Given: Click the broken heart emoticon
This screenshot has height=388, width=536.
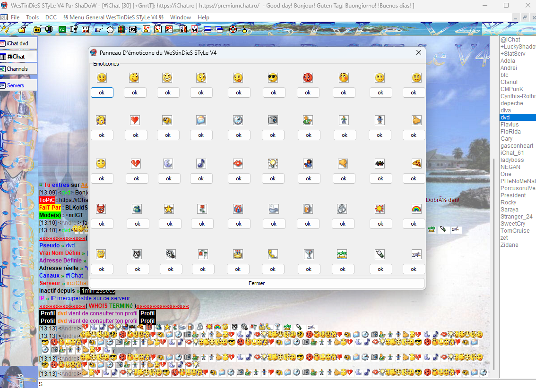Looking at the screenshot, I should (136, 163).
